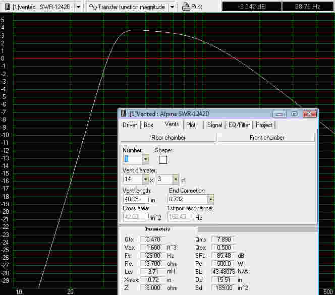Expand the End Correction dropdown
This screenshot has width=335, height=295.
click(210, 199)
